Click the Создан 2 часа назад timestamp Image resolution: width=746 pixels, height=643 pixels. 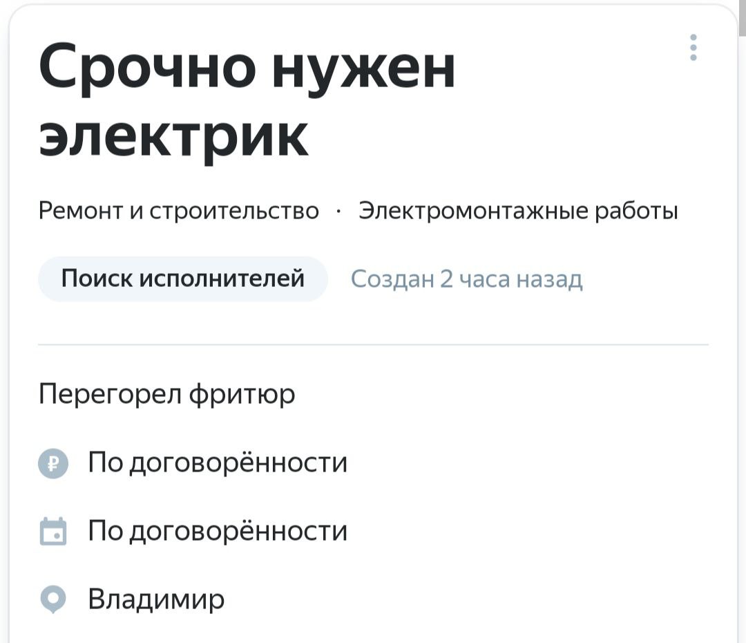point(466,279)
